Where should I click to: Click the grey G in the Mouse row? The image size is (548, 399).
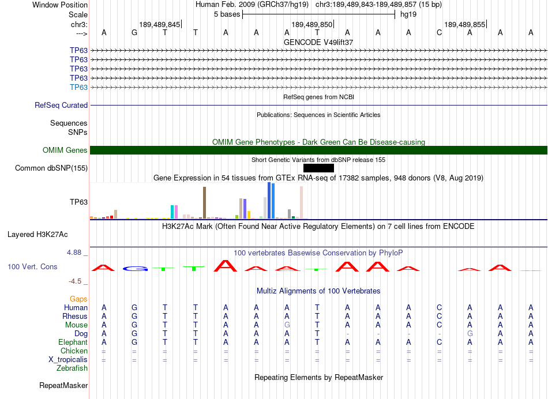click(x=287, y=325)
